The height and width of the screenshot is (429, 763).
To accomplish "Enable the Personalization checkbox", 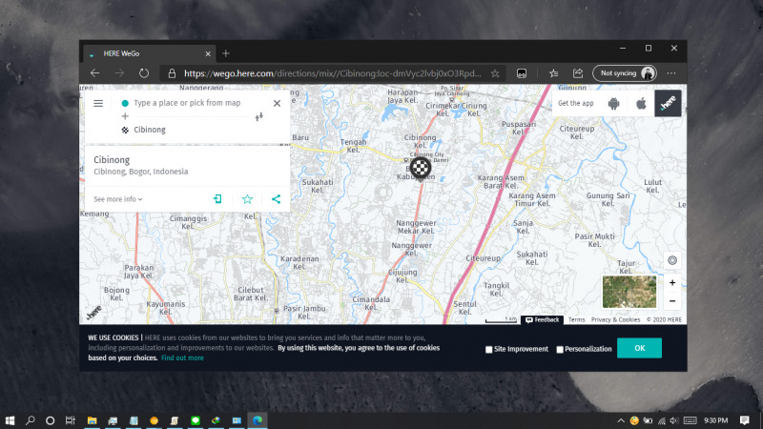I will 560,349.
